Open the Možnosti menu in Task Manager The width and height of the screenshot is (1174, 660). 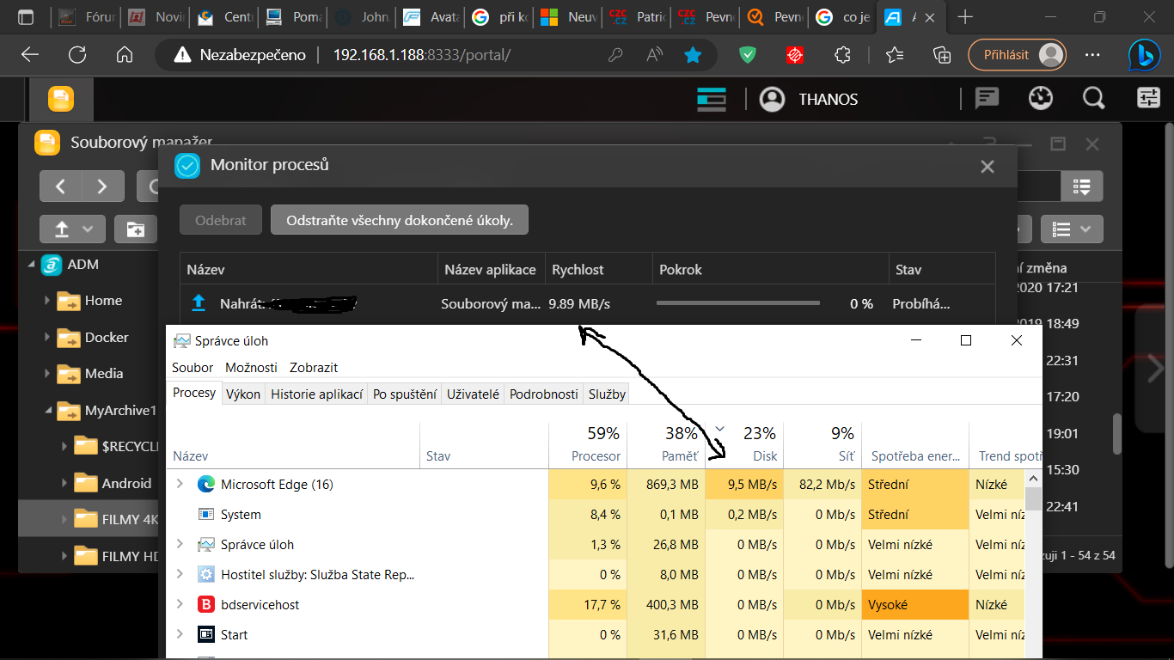click(251, 367)
